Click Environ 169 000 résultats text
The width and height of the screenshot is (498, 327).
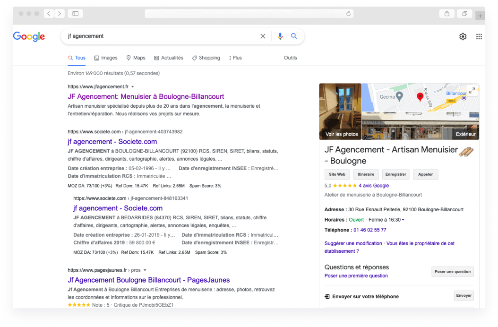point(113,73)
